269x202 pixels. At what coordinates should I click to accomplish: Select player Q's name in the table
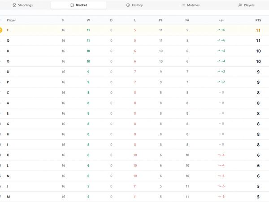pos(8,40)
